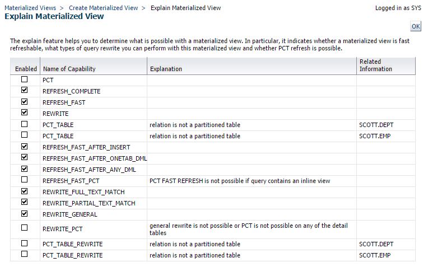Uncheck the REFRESH_COMPLETE checkbox
Image resolution: width=428 pixels, height=267 pixels.
click(x=24, y=90)
